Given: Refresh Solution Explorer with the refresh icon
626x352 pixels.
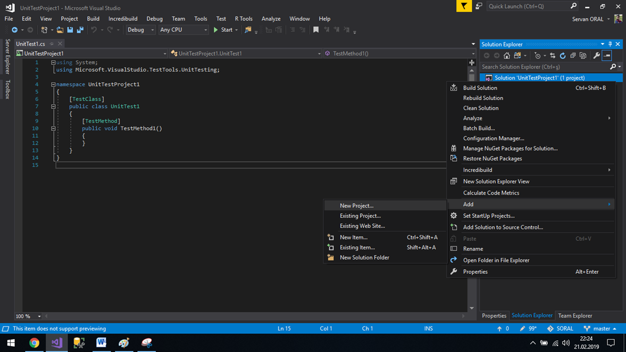Looking at the screenshot, I should (563, 56).
